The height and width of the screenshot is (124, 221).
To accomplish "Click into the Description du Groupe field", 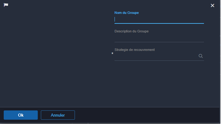I will point(159,38).
